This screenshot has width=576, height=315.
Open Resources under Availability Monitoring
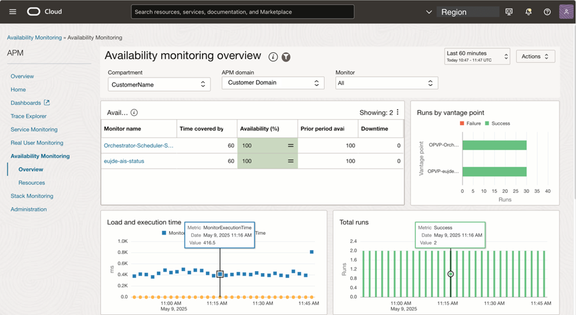31,183
